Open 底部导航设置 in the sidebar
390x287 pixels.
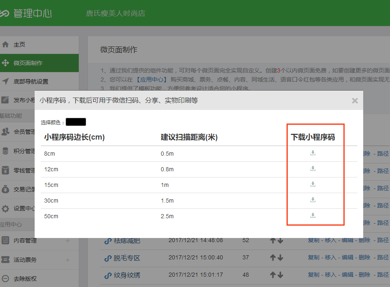[31, 82]
